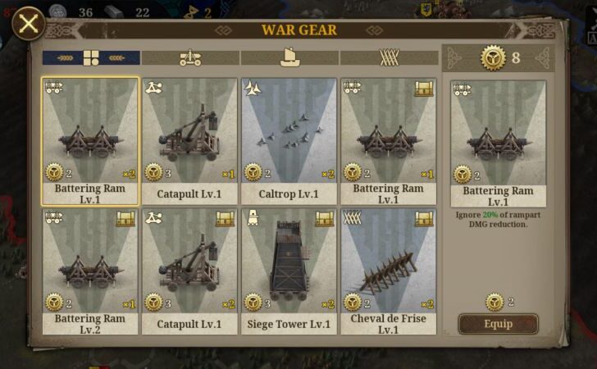Viewport: 597px width, 369px height.
Task: Click the gear cost coin on Caltrop card
Action: pos(253,172)
